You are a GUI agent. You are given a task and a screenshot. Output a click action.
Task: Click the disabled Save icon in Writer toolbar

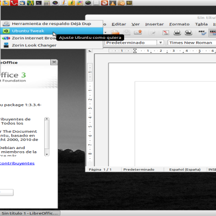126,32
